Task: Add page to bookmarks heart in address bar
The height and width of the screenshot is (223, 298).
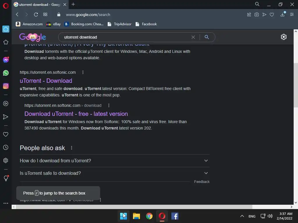Action: tap(272, 15)
